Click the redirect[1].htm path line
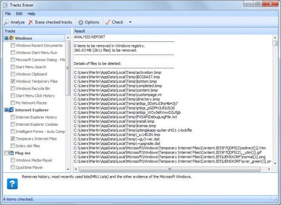Viewport: 281px width, 205px height. point(170,148)
